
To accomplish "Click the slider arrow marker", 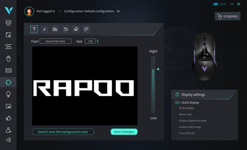I will [x=158, y=69].
